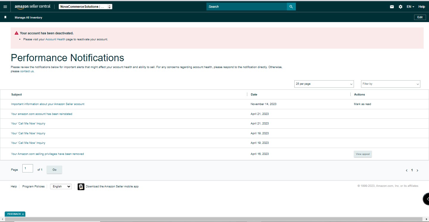Expand the black side panel handle
Viewport: 429px width, 222px height.
[x=426, y=199]
